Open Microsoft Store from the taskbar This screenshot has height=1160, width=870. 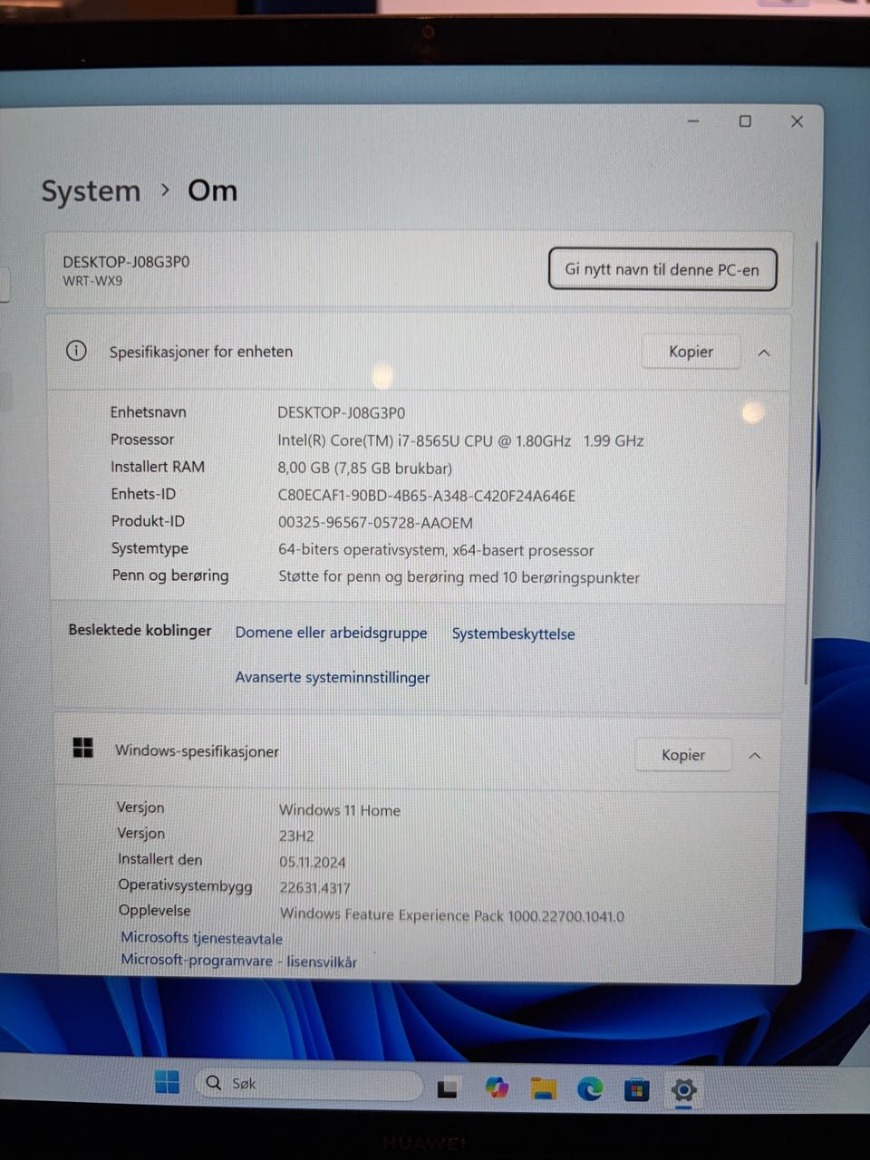click(636, 1089)
